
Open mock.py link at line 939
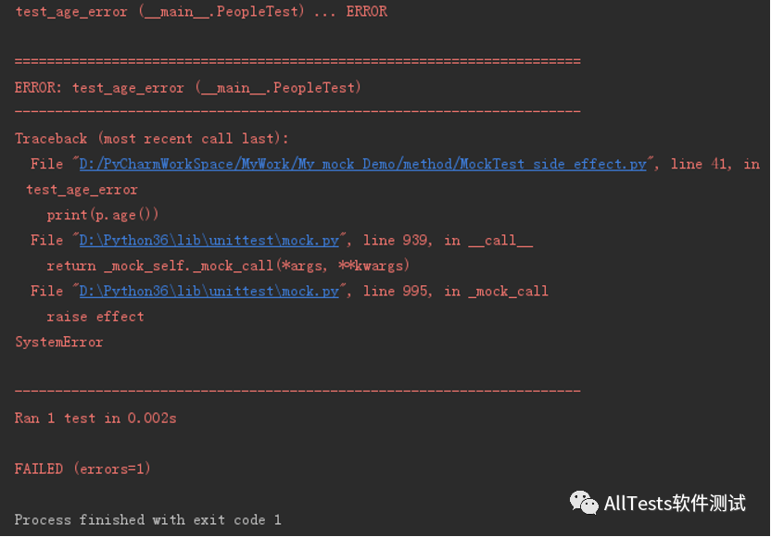point(209,241)
